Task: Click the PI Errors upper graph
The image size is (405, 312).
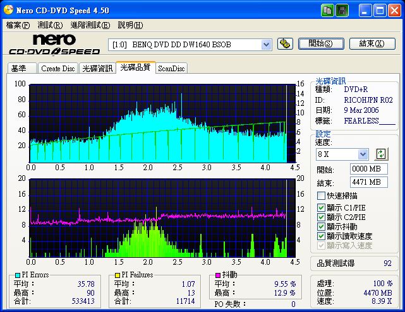Action: [x=162, y=124]
